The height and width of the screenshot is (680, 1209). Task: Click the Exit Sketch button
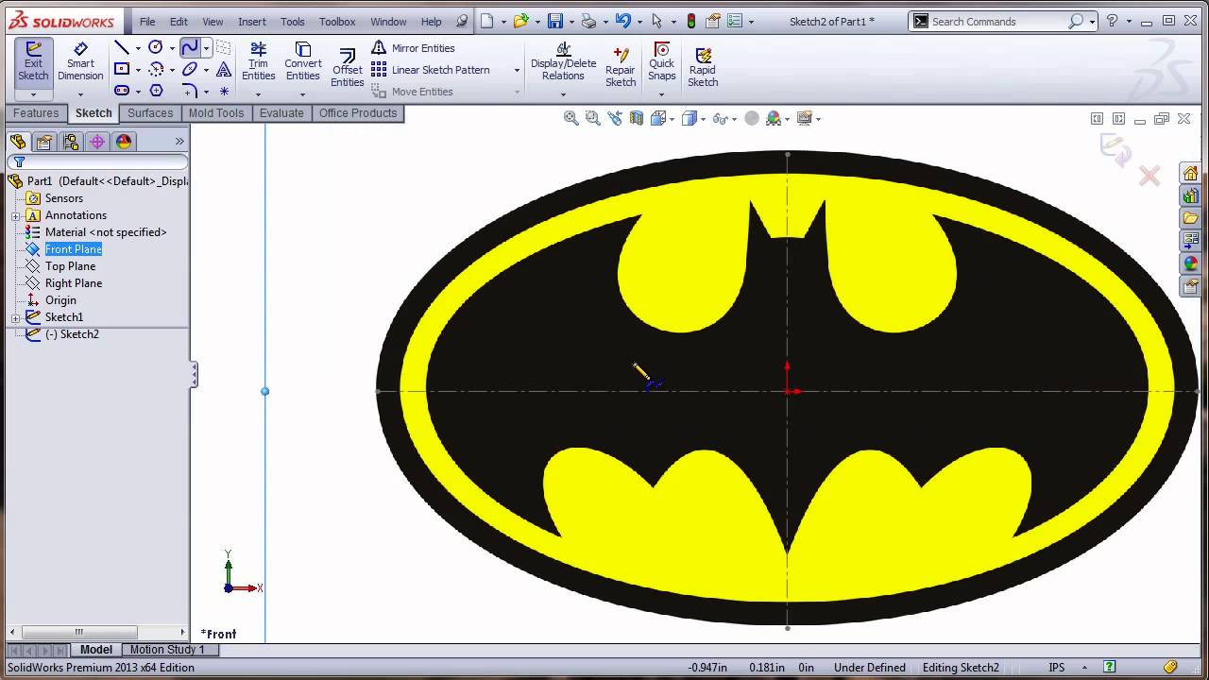pyautogui.click(x=33, y=61)
